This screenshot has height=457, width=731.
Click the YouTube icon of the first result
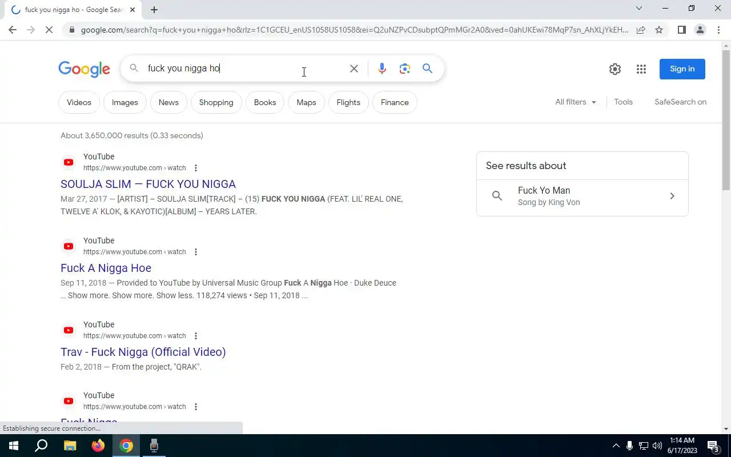69,162
